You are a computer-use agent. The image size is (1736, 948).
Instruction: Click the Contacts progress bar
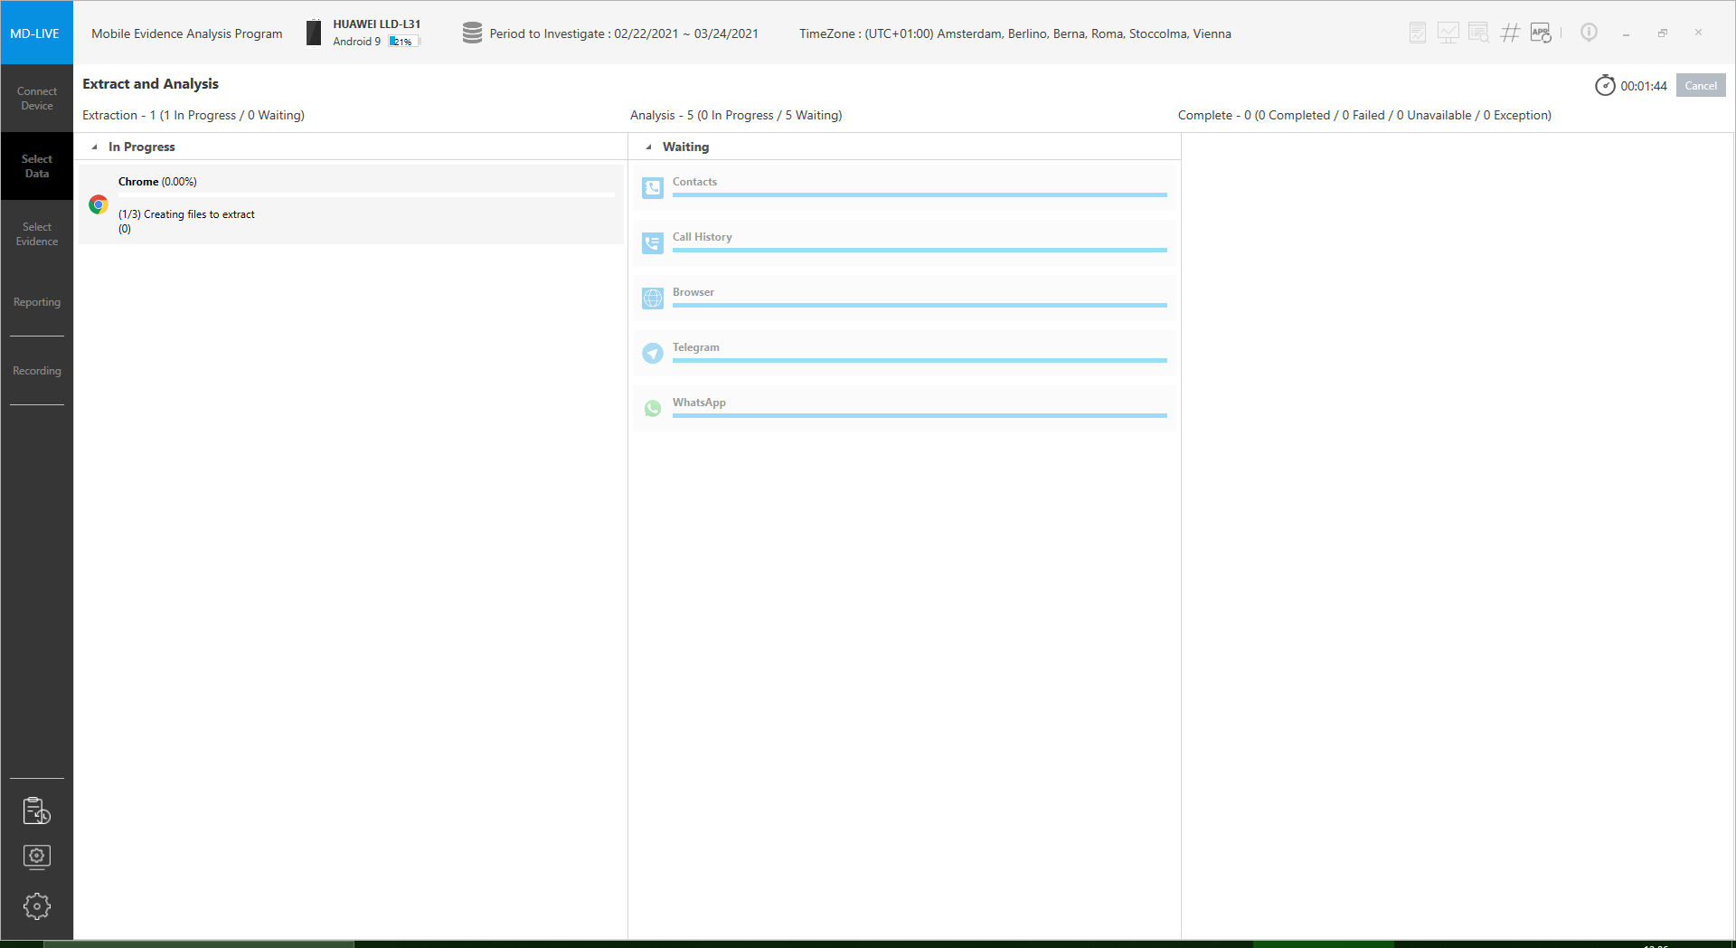click(920, 194)
